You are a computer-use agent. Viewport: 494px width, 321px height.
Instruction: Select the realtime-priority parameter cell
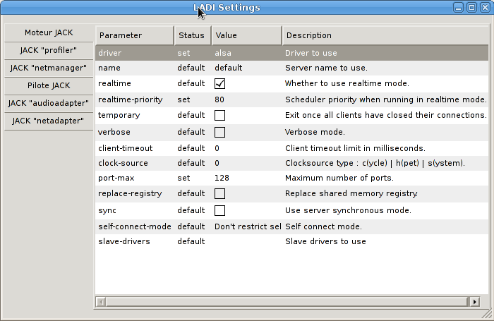coord(130,100)
